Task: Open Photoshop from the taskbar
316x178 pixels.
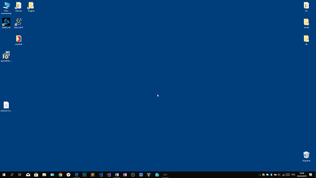Action: click(x=85, y=175)
